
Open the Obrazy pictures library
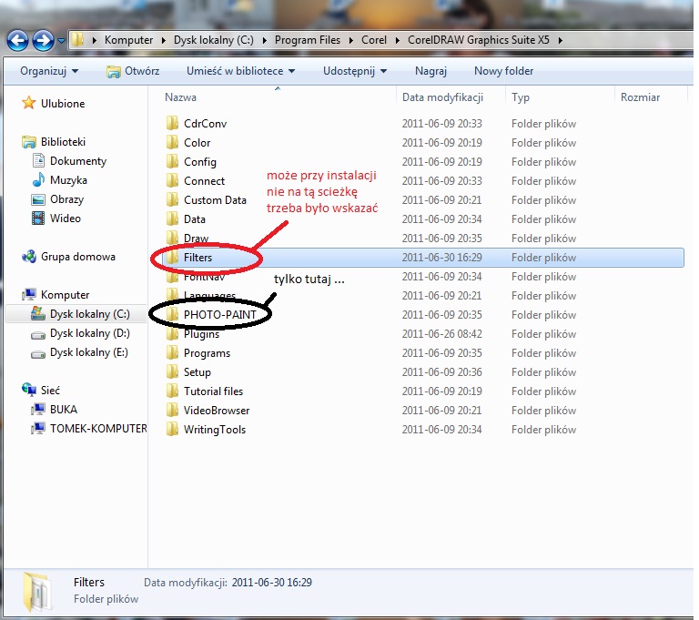[66, 199]
